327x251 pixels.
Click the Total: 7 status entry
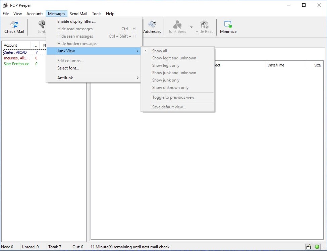[55, 247]
